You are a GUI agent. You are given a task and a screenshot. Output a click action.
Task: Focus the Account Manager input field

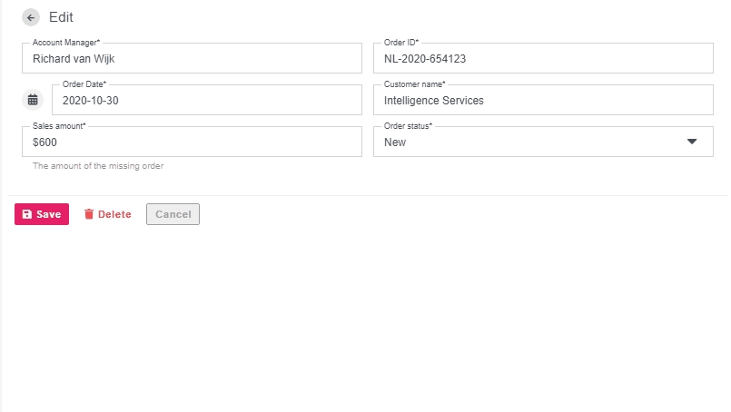(x=192, y=59)
